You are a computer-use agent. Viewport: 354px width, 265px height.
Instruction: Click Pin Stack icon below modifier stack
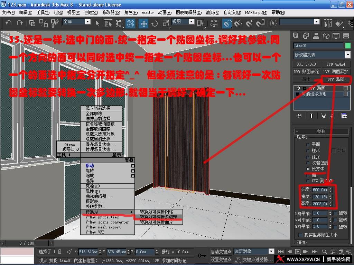299,116
